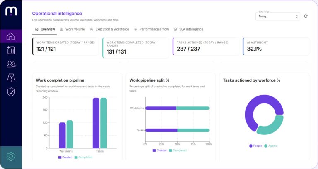
Task: Click the teal Workitems Completed bar
Action: tap(70, 134)
